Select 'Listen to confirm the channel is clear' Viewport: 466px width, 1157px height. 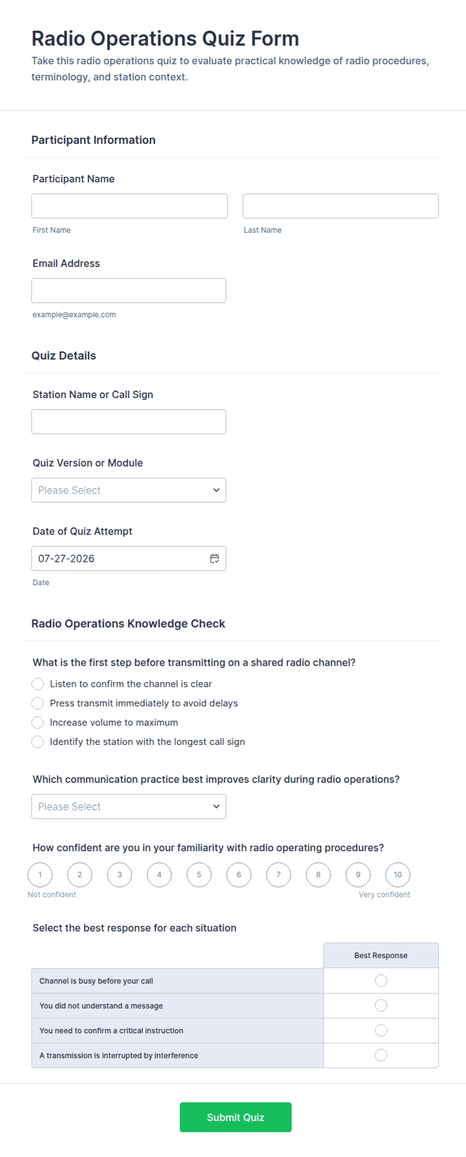click(x=38, y=684)
